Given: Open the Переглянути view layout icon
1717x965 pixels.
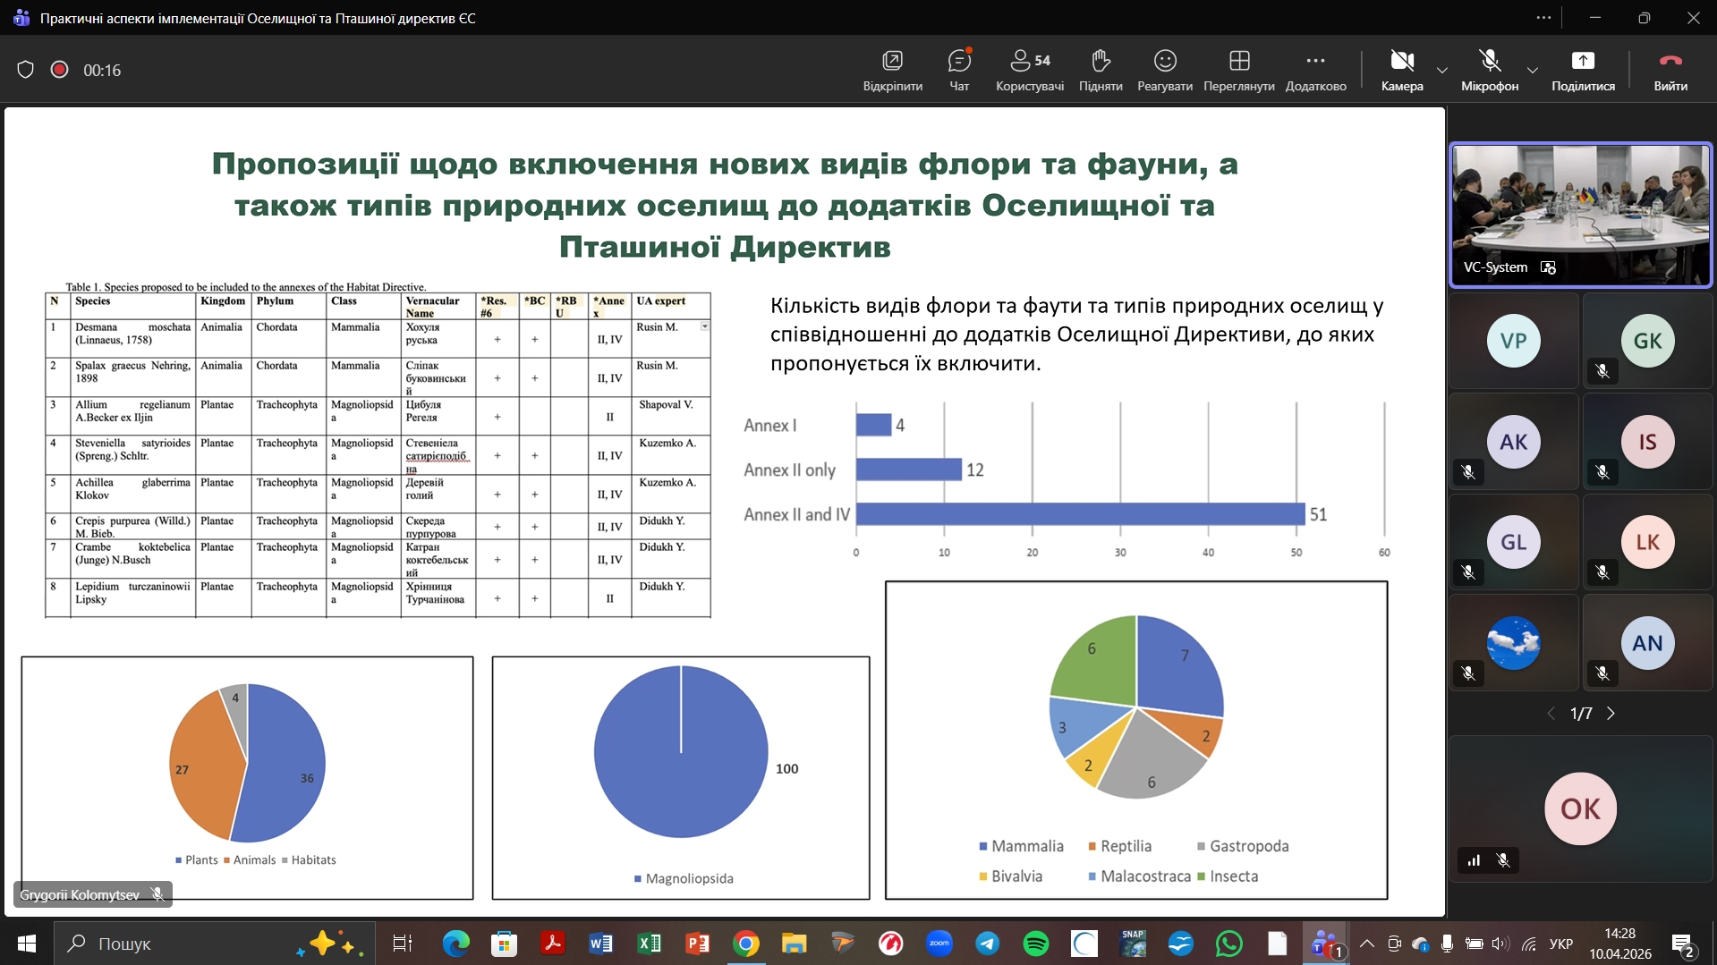Looking at the screenshot, I should point(1238,62).
